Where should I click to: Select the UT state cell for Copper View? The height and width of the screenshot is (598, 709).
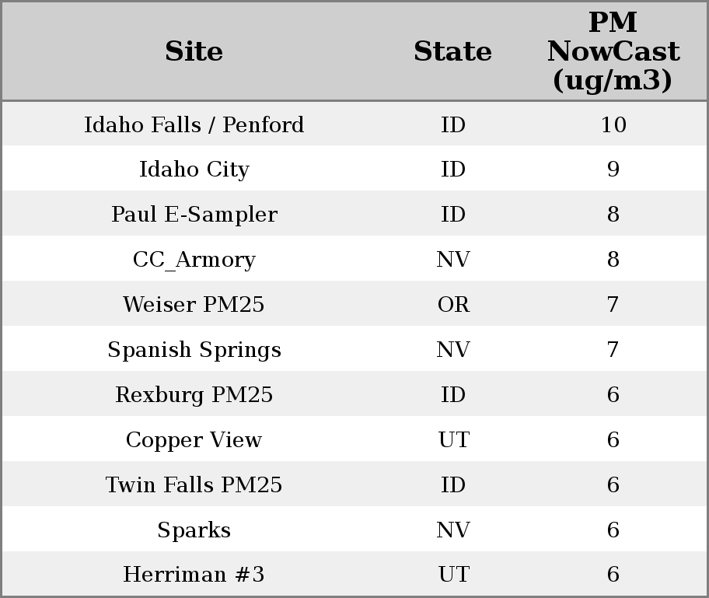(x=453, y=440)
